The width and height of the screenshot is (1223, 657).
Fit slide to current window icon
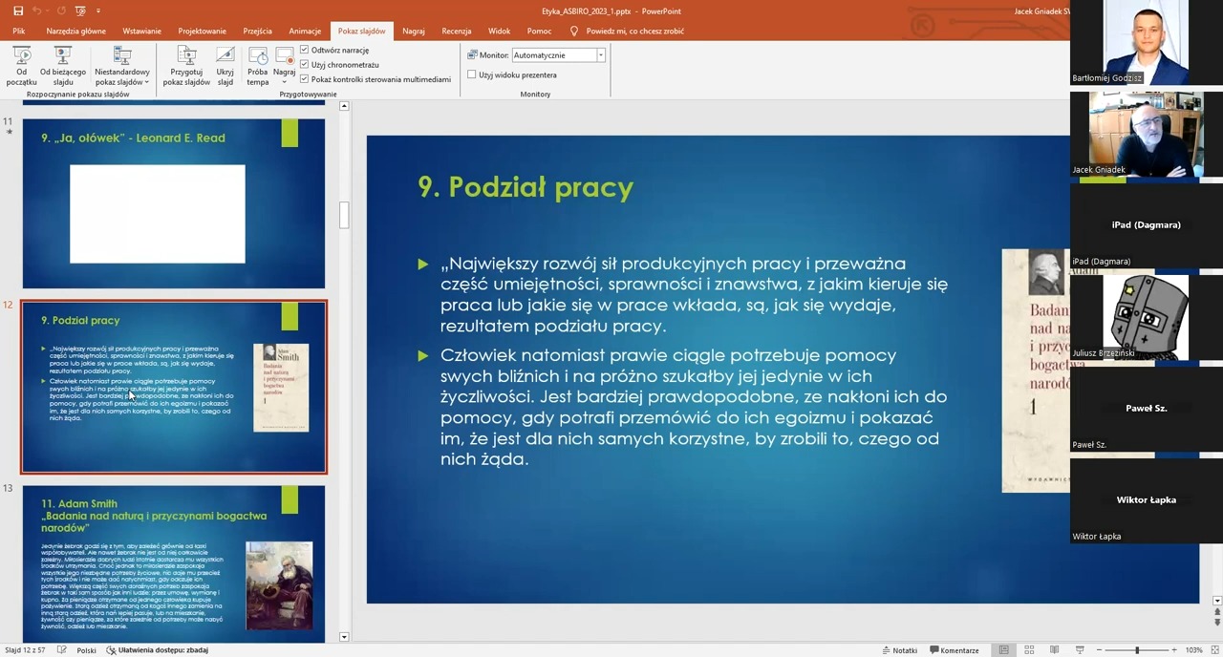coord(1213,650)
